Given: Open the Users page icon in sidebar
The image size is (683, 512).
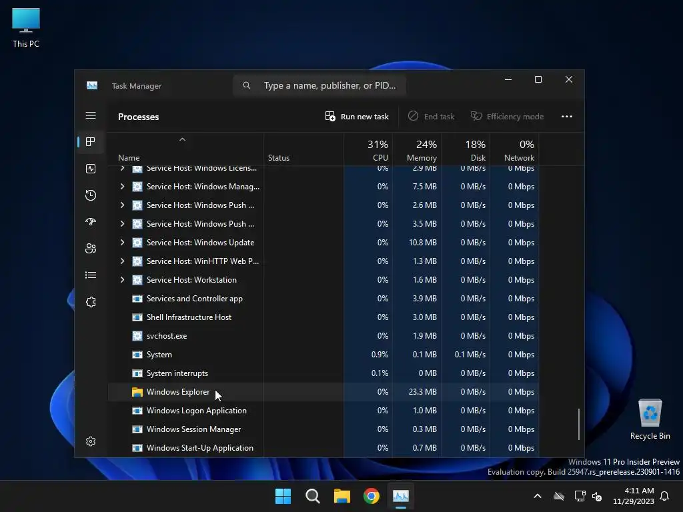Looking at the screenshot, I should pos(91,248).
